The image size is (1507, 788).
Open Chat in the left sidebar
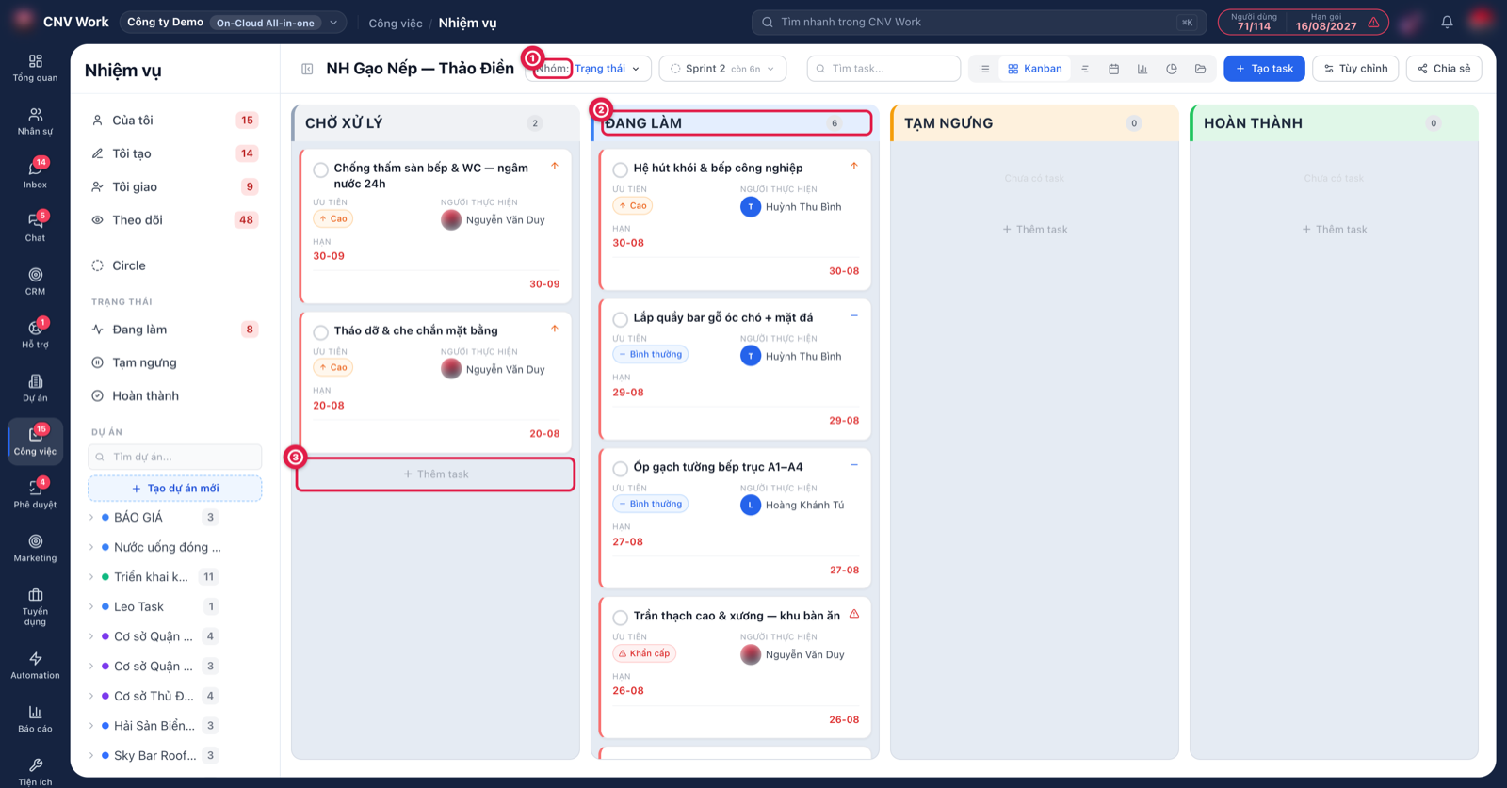[35, 229]
